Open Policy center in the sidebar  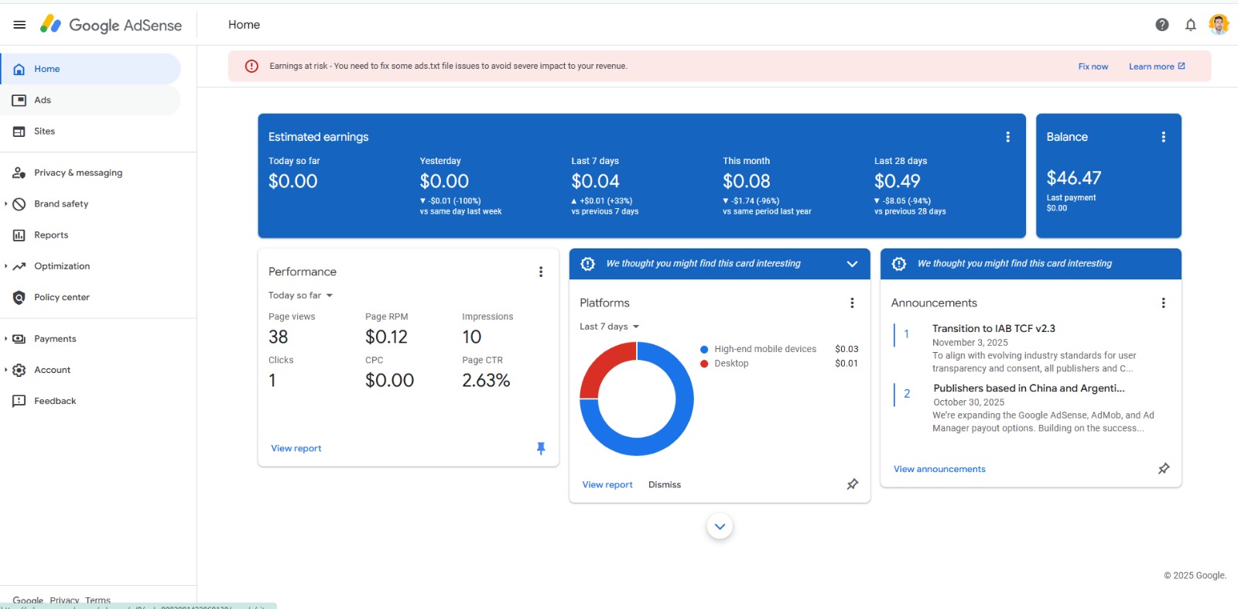pos(62,297)
